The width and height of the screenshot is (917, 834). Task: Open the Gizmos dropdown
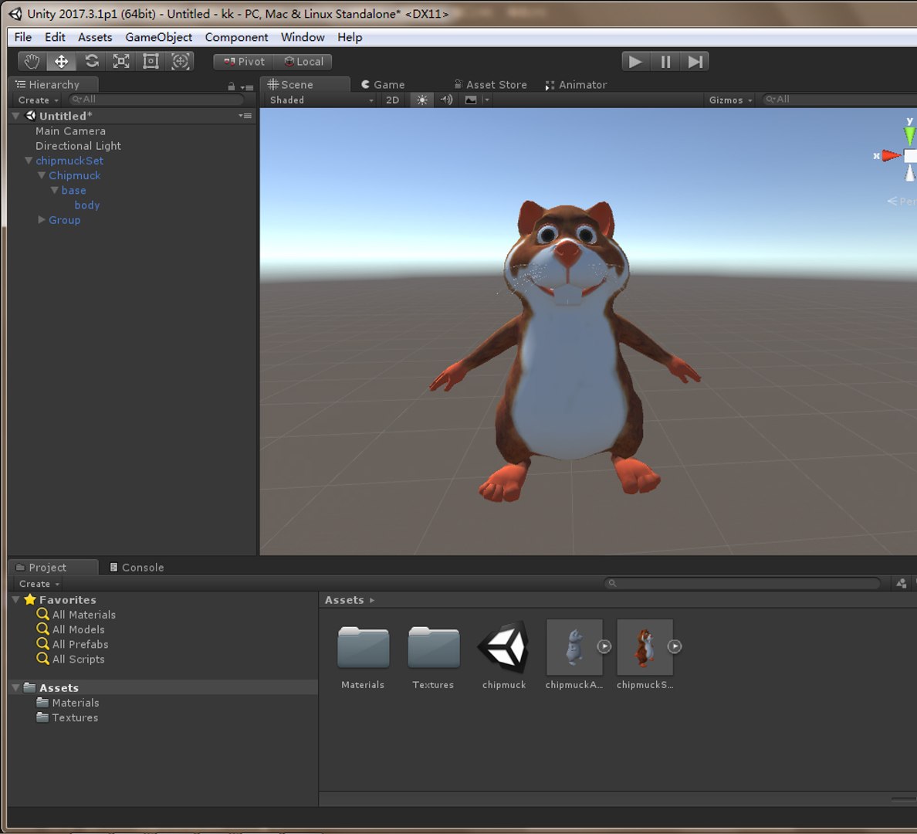tap(730, 100)
